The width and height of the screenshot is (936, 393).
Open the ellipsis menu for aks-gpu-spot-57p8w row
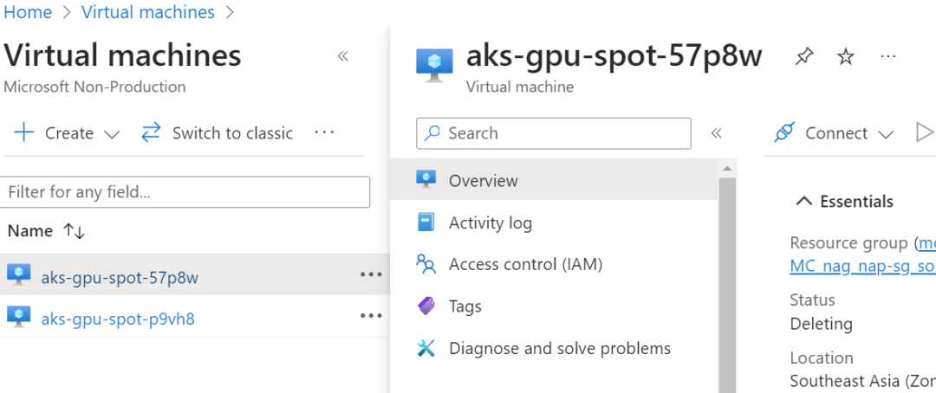(x=371, y=274)
